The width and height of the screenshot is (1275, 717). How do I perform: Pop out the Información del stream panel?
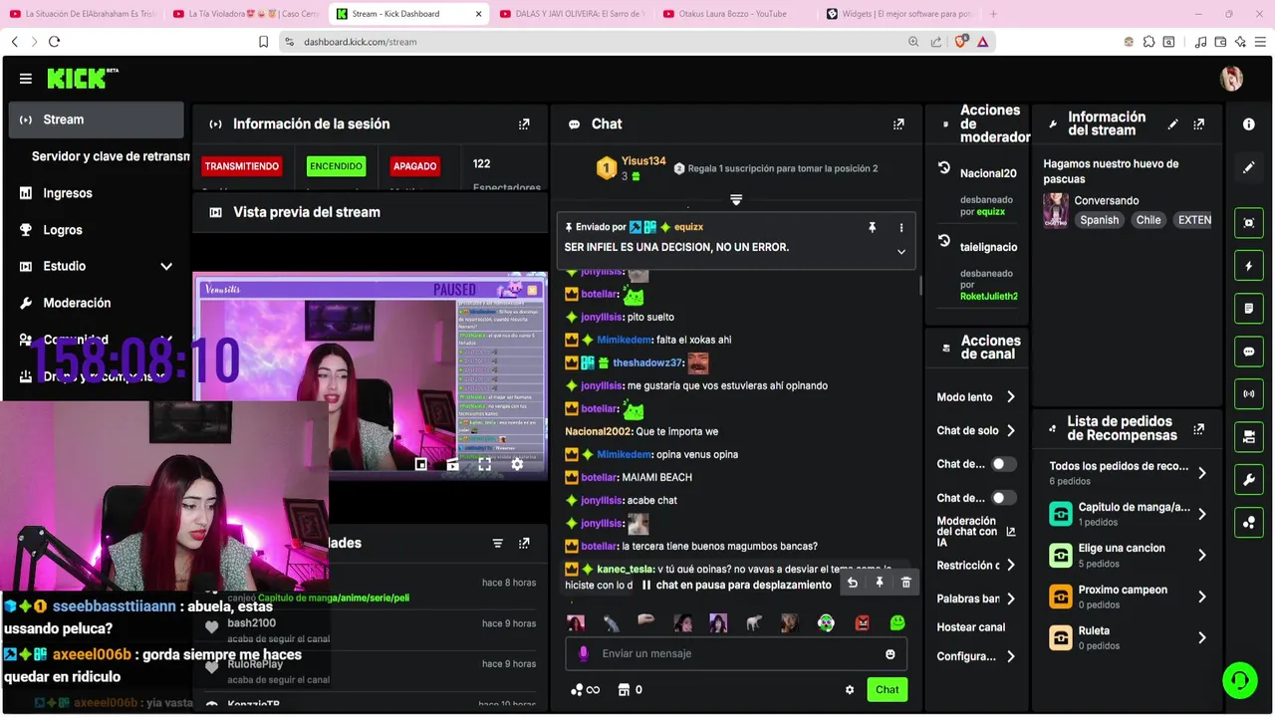pos(1198,124)
